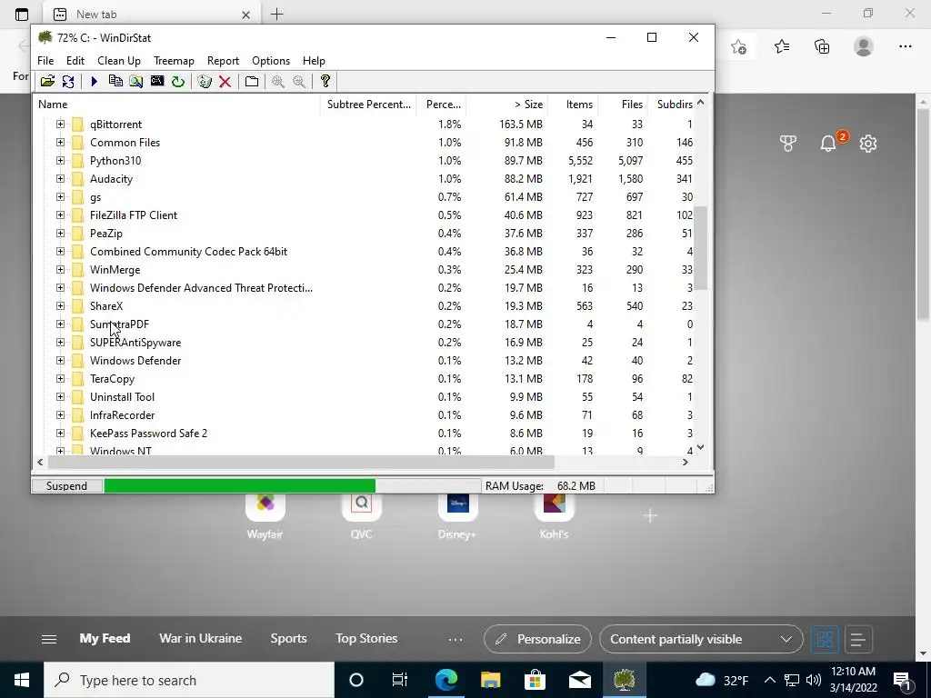Expand the WinMerge folder node
This screenshot has width=931, height=698.
point(60,269)
